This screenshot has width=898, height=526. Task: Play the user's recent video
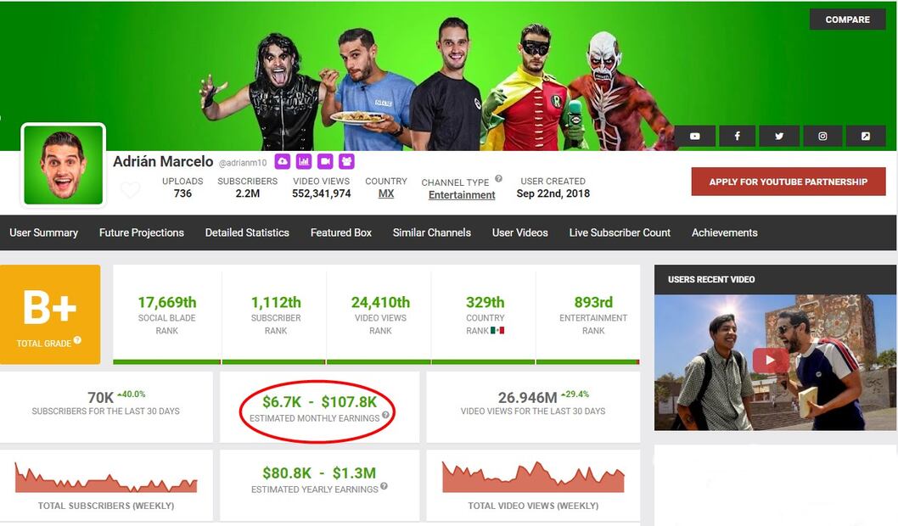[770, 360]
